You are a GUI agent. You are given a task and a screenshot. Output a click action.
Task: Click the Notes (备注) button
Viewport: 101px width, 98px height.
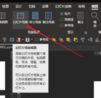(80, 18)
